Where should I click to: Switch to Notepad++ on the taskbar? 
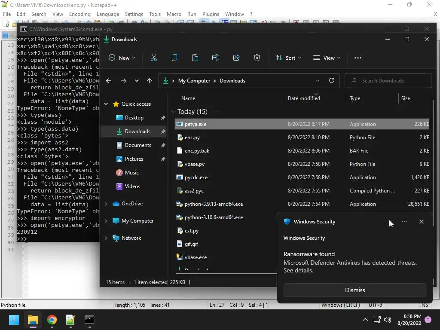pos(70,320)
